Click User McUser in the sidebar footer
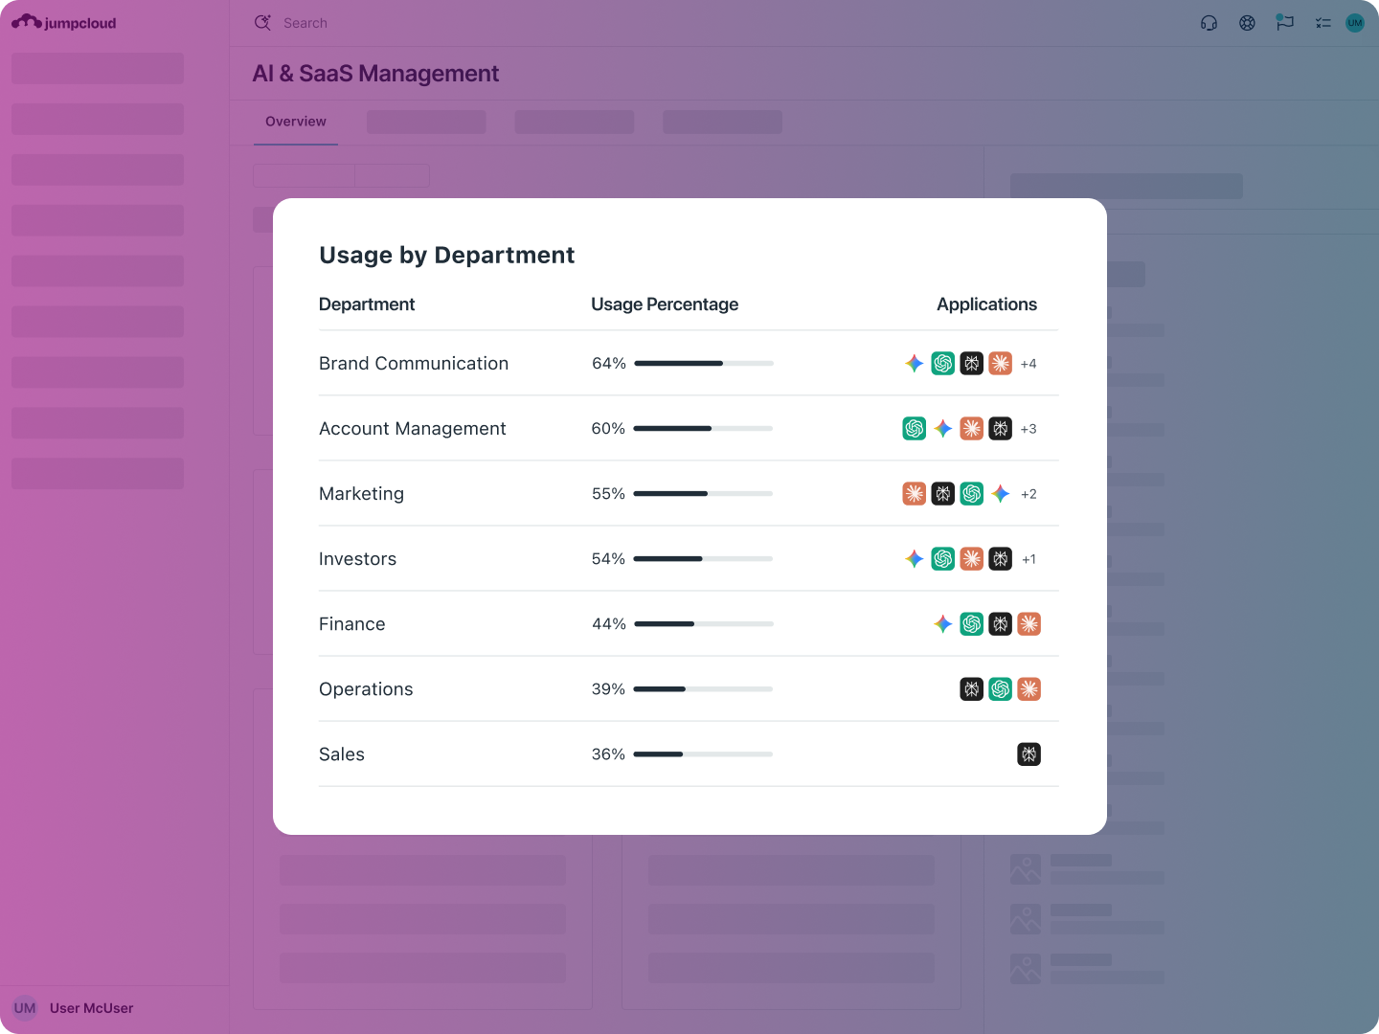Viewport: 1379px width, 1034px height. pos(91,1008)
